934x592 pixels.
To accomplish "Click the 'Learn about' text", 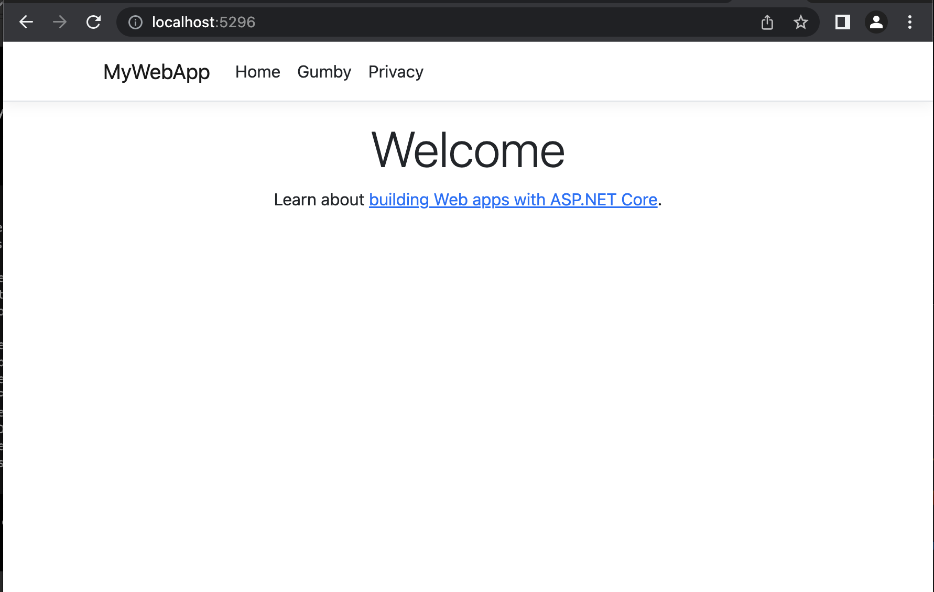I will pyautogui.click(x=319, y=200).
